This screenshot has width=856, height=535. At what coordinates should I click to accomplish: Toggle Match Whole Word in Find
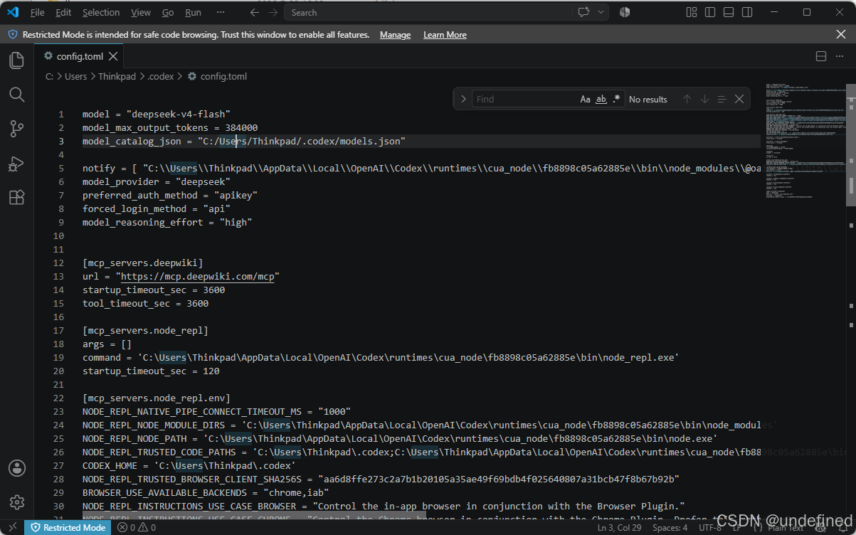pyautogui.click(x=601, y=99)
